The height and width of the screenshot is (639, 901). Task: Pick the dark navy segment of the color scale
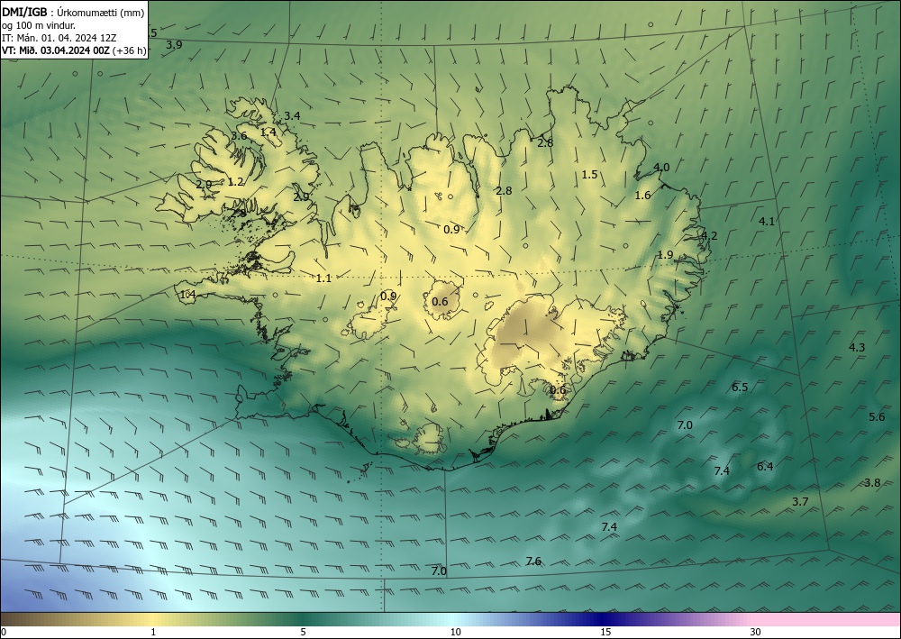[x=600, y=619]
